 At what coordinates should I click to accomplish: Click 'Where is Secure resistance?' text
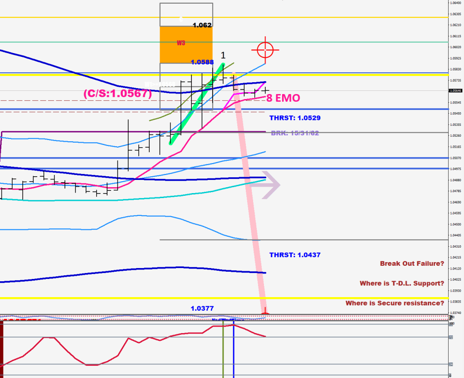(395, 303)
